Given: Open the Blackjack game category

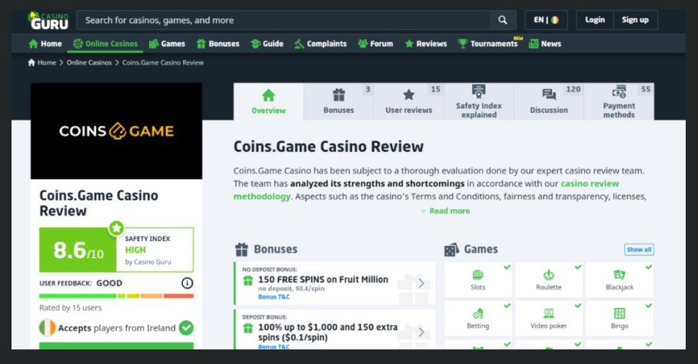Looking at the screenshot, I should point(620,275).
